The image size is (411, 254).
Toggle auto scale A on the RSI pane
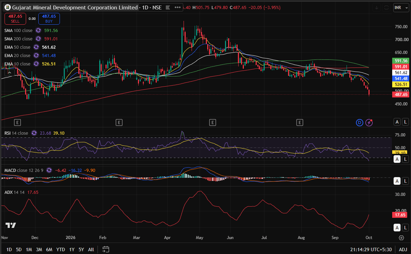tap(397, 159)
